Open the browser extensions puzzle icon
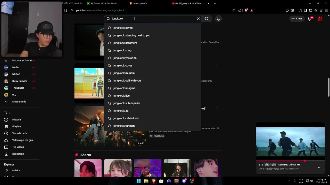330x185 pixels. 287,10
